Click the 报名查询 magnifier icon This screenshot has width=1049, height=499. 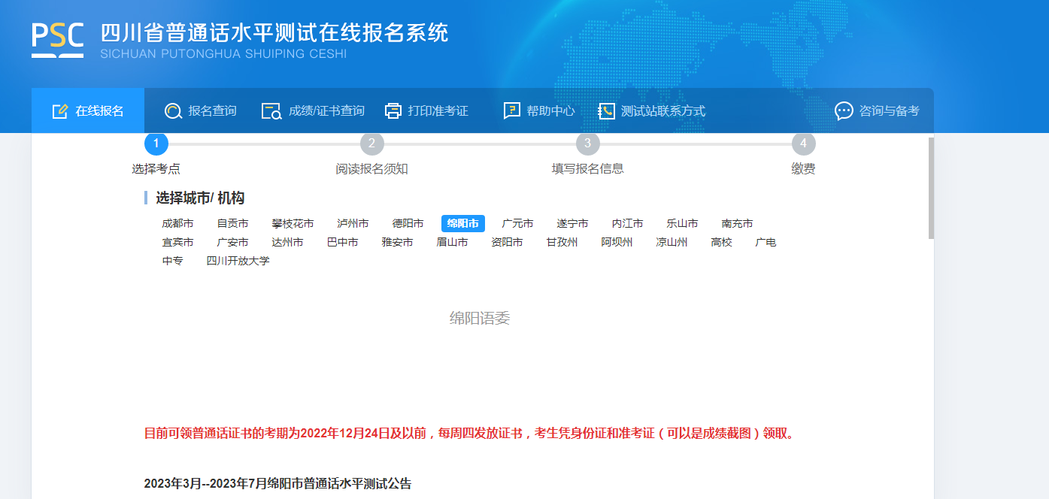[x=173, y=111]
